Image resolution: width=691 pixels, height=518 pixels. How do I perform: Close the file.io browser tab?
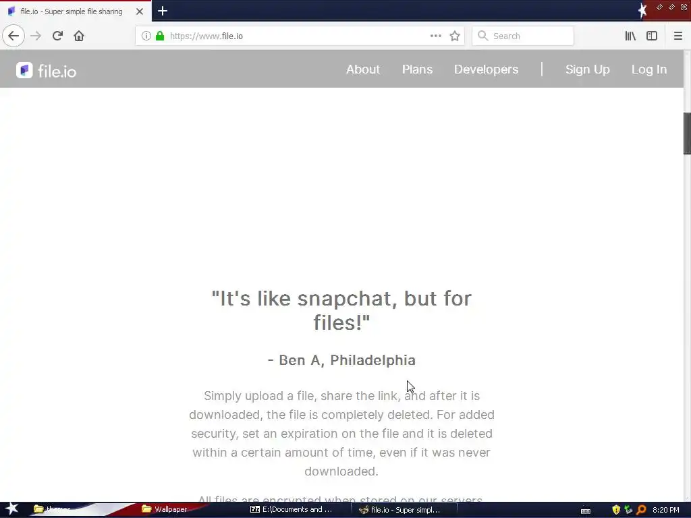pyautogui.click(x=140, y=11)
